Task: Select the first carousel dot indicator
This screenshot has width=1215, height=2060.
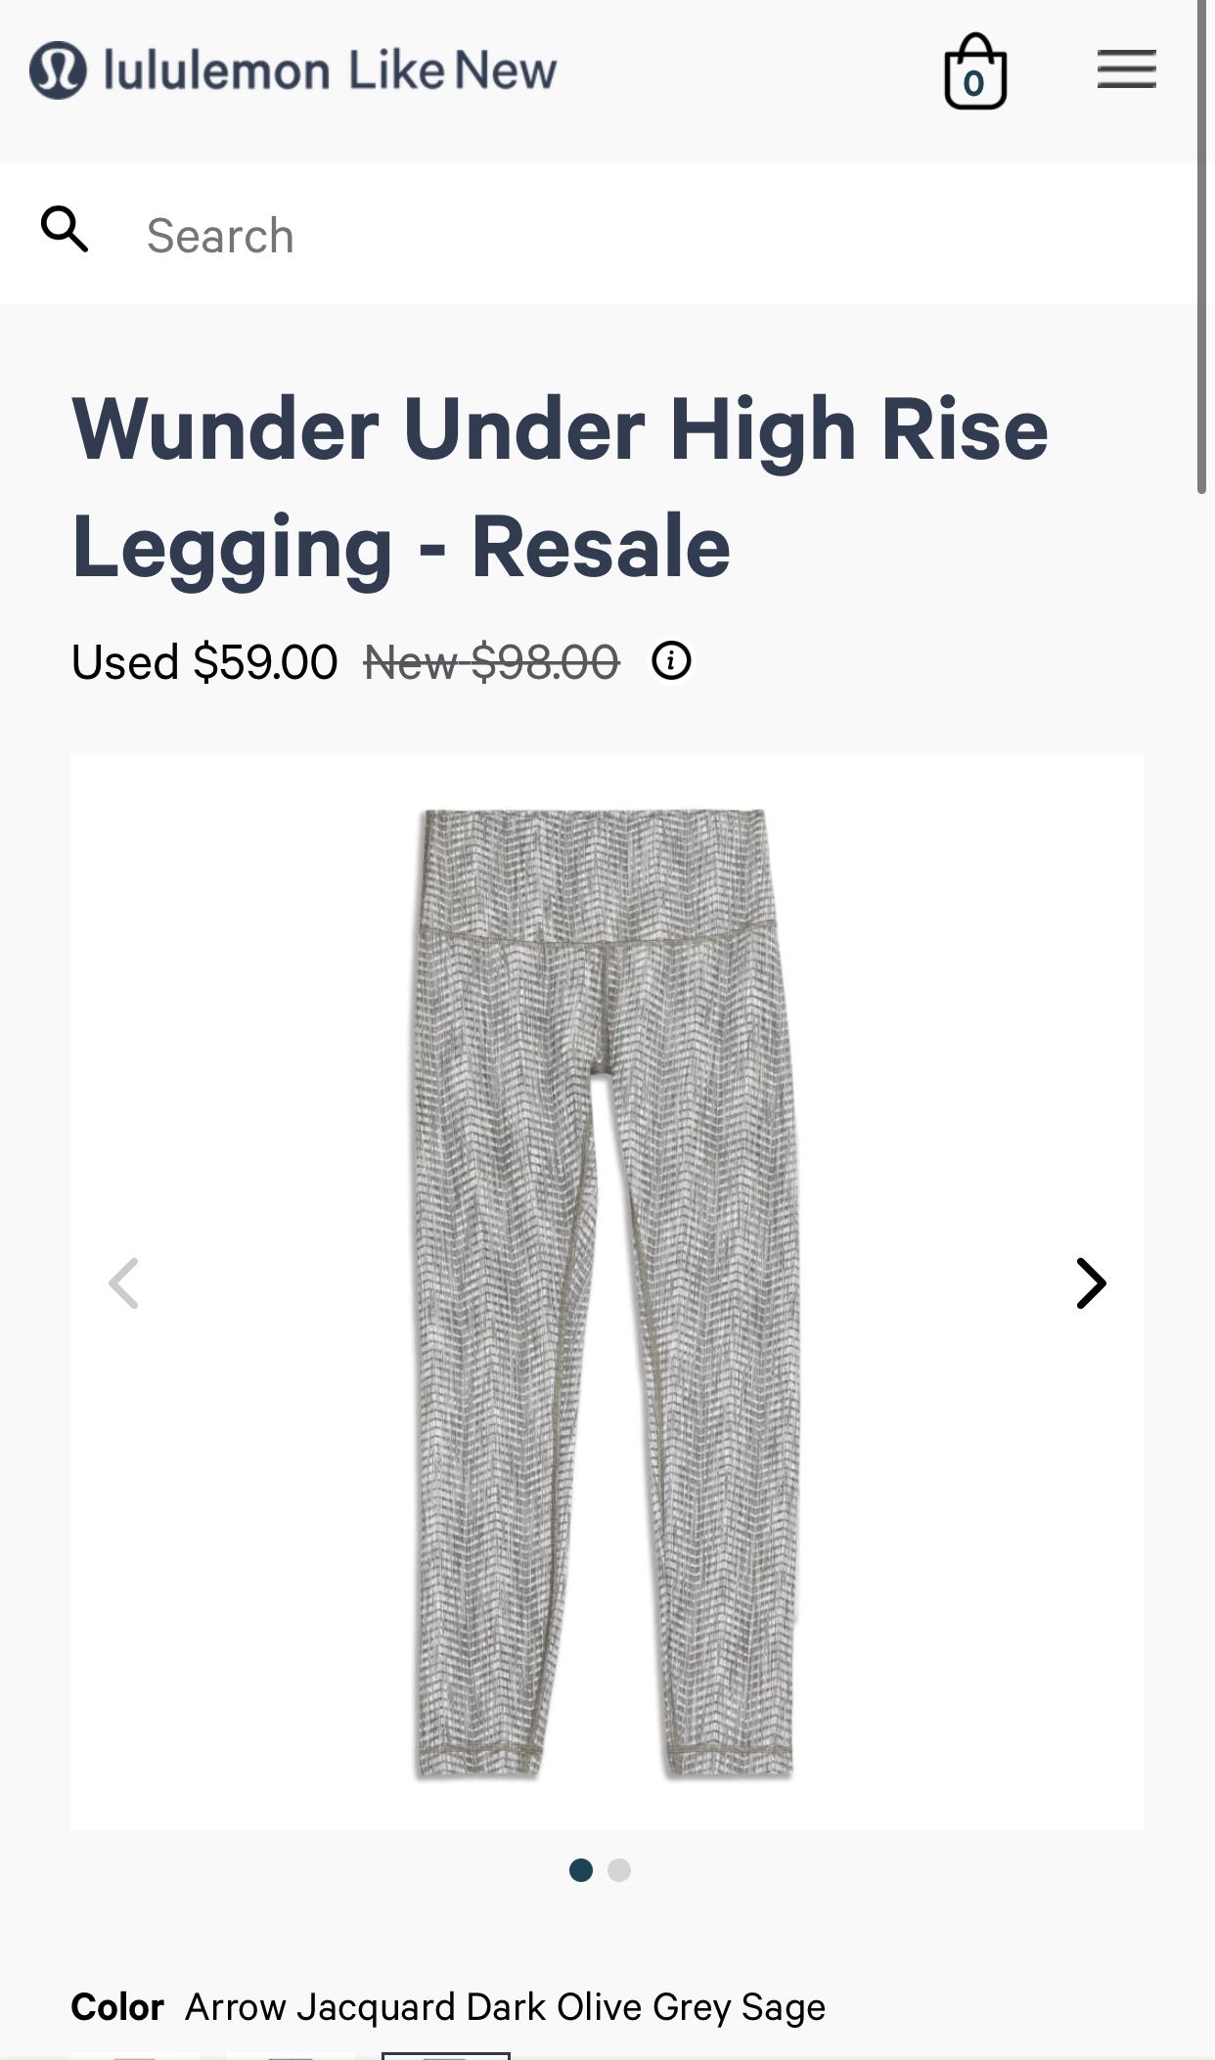Action: pos(581,1870)
